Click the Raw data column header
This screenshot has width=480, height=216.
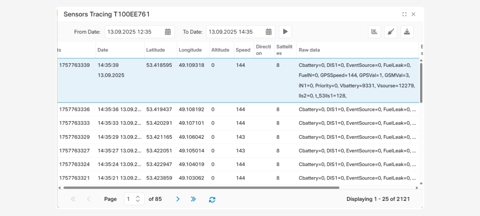309,50
